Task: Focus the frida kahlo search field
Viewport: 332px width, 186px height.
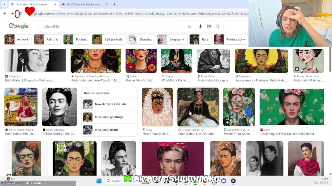Action: 114,26
